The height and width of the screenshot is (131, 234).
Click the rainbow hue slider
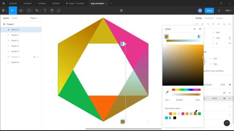tap(186, 90)
